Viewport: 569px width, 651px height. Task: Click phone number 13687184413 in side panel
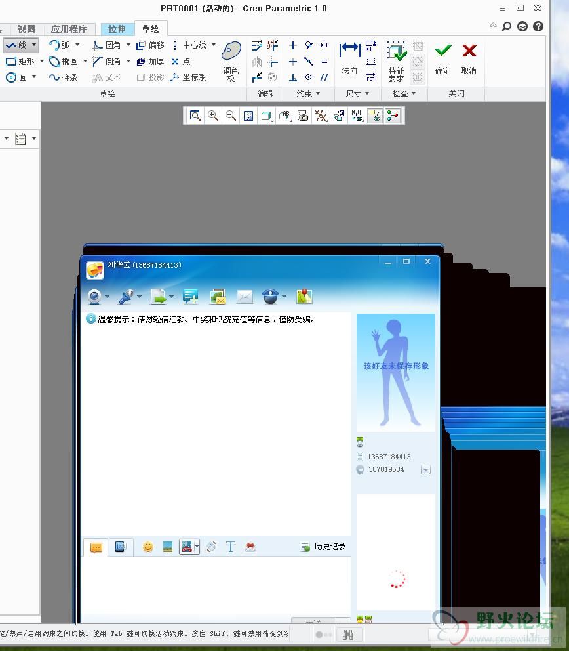pyautogui.click(x=389, y=457)
